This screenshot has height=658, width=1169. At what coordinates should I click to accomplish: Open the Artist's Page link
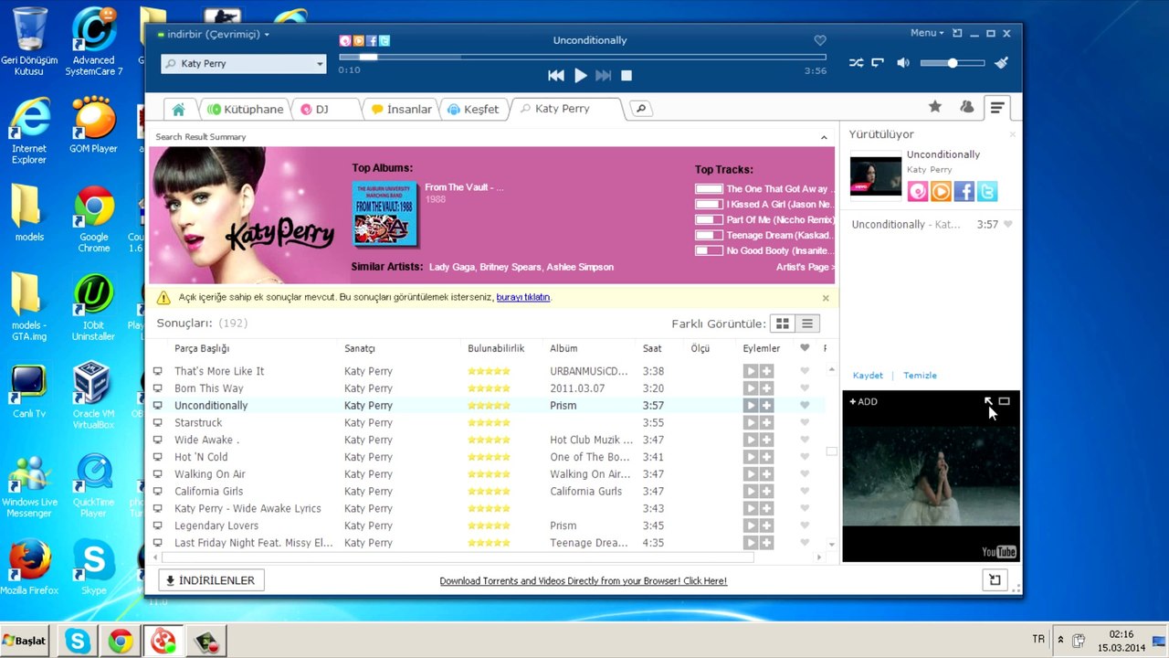coord(806,267)
